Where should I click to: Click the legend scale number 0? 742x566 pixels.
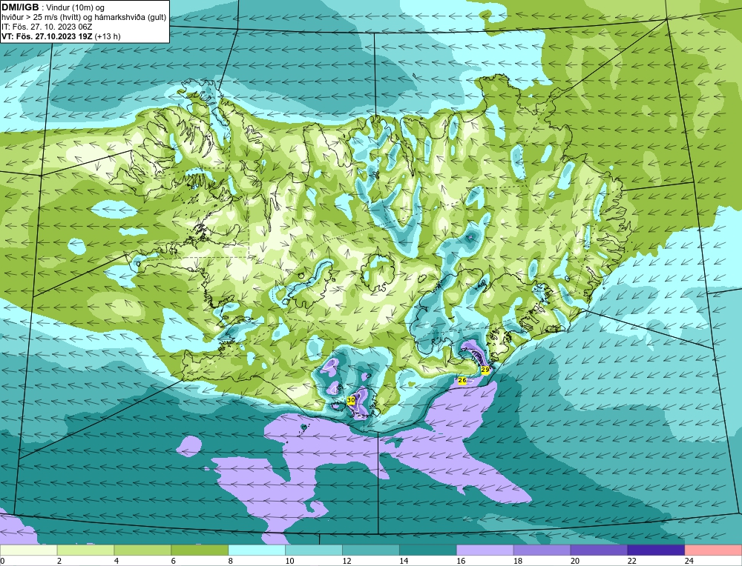[x=3, y=561]
